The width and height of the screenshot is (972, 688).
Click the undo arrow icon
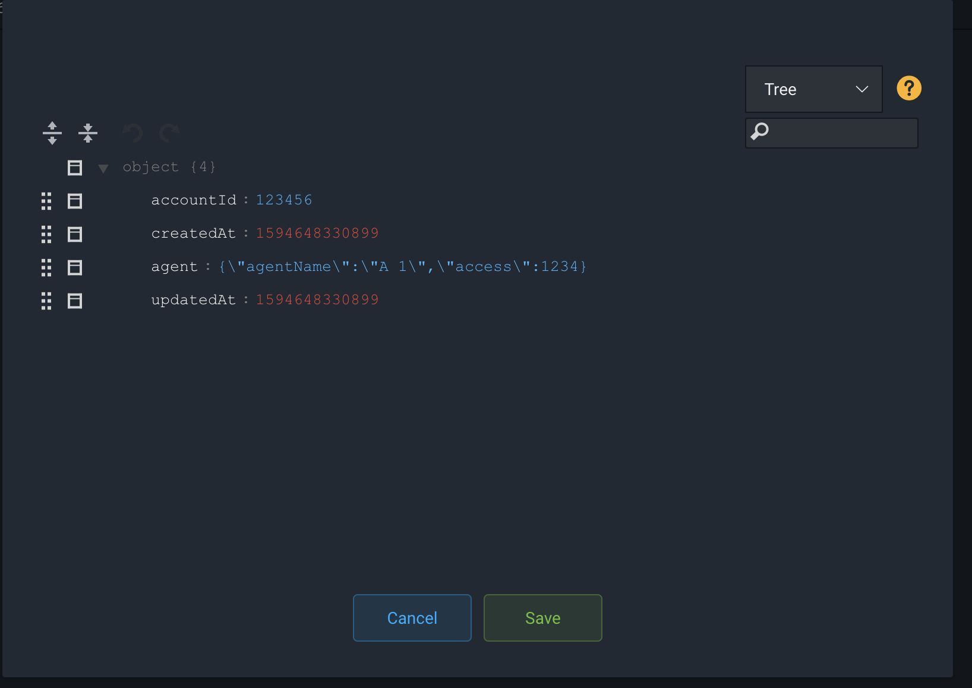pyautogui.click(x=132, y=133)
